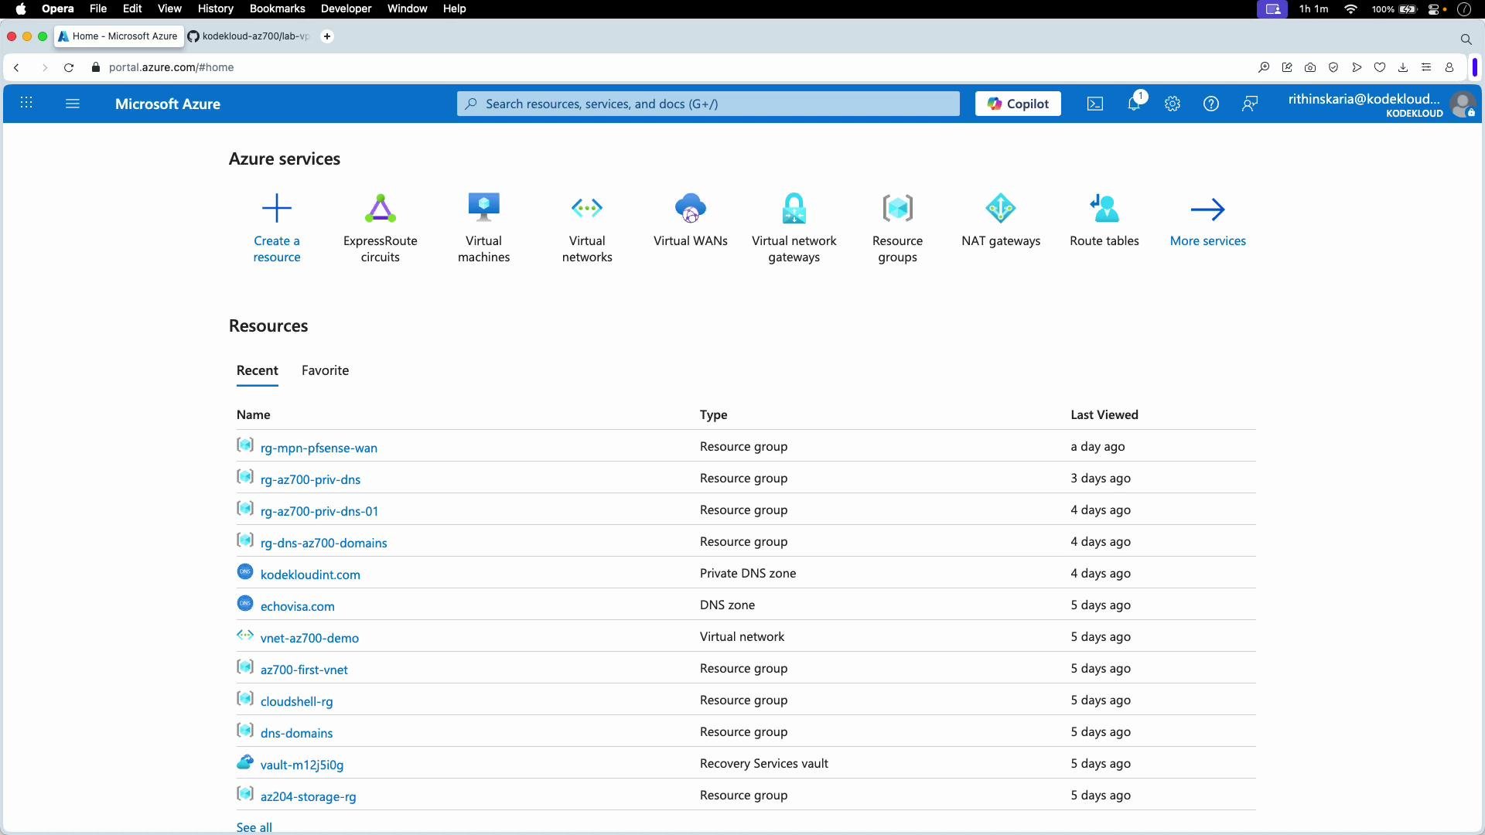1485x835 pixels.
Task: Open Virtual machines service icon
Action: pos(484,208)
